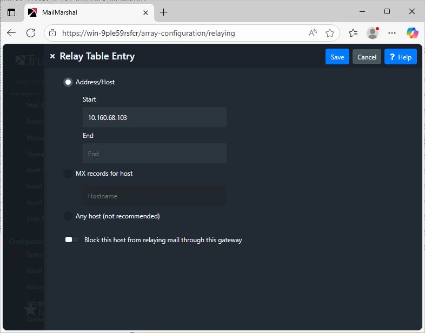Save the relay table entry

tap(337, 57)
